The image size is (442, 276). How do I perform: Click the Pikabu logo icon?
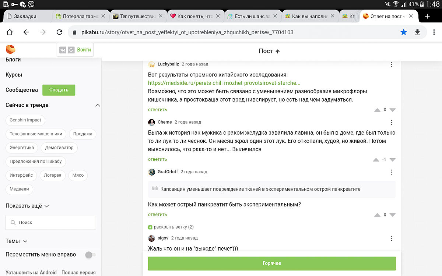tap(11, 49)
